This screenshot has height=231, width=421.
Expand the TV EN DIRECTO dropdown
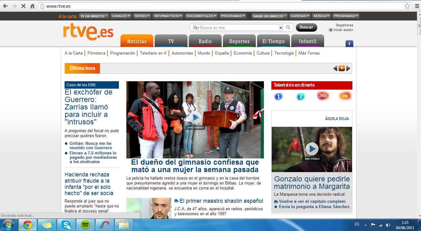click(x=94, y=16)
